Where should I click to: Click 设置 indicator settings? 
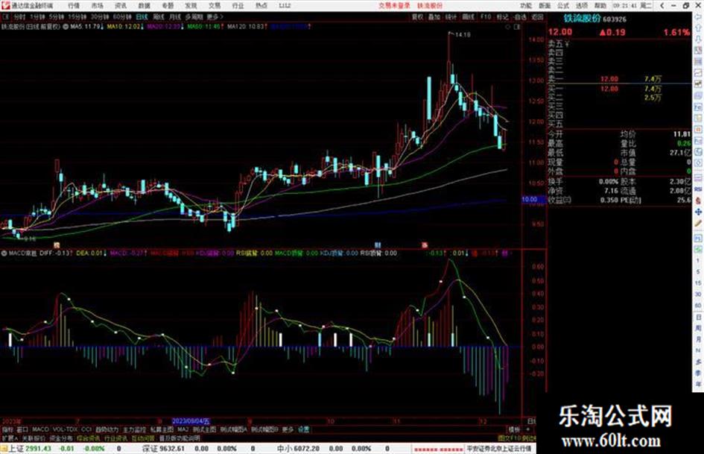pyautogui.click(x=303, y=429)
